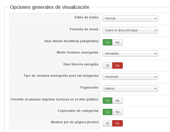This screenshot has height=132, width=170.
Task: Open the Modo Ventana emergente dropdown
Action: (130, 54)
